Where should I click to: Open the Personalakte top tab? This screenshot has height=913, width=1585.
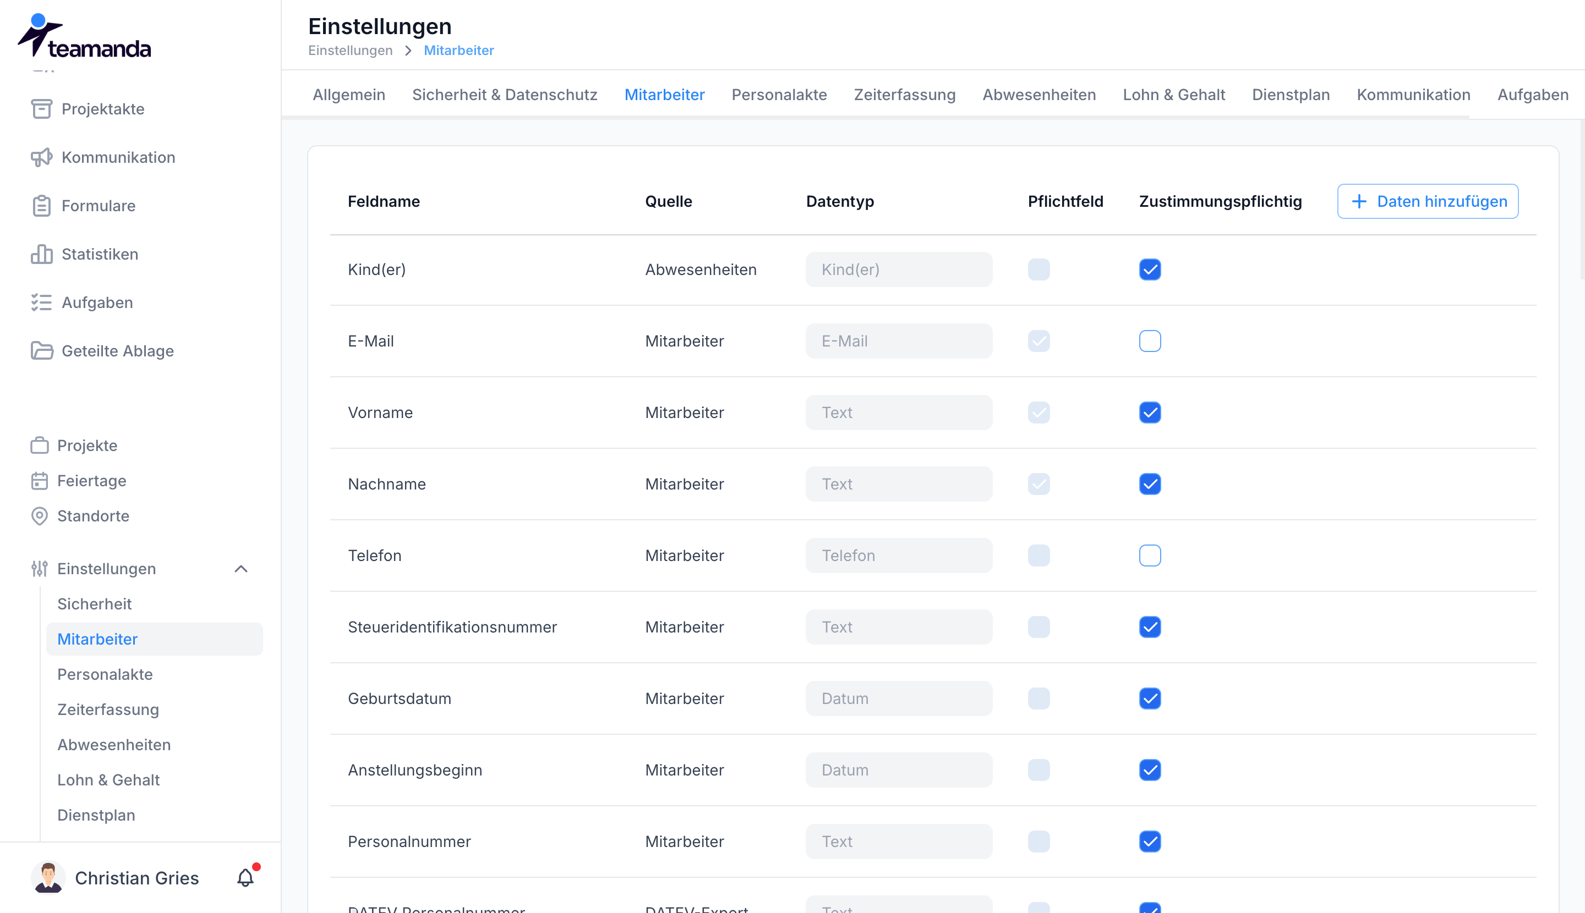[779, 94]
